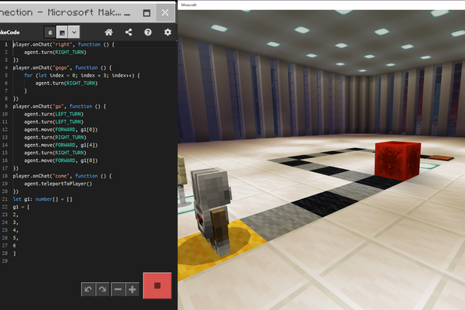Switch to the Blocks editor view
Viewport: 465px width, 310px height.
click(x=50, y=33)
